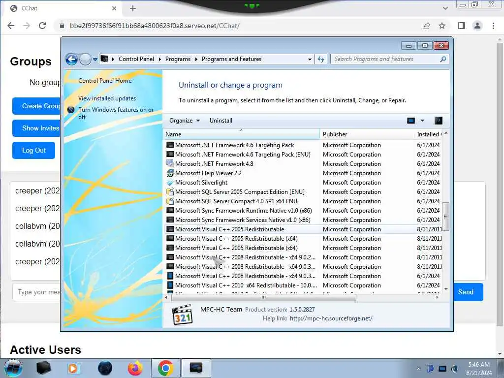Show hidden system tray icons
The image size is (504, 378).
[418, 369]
